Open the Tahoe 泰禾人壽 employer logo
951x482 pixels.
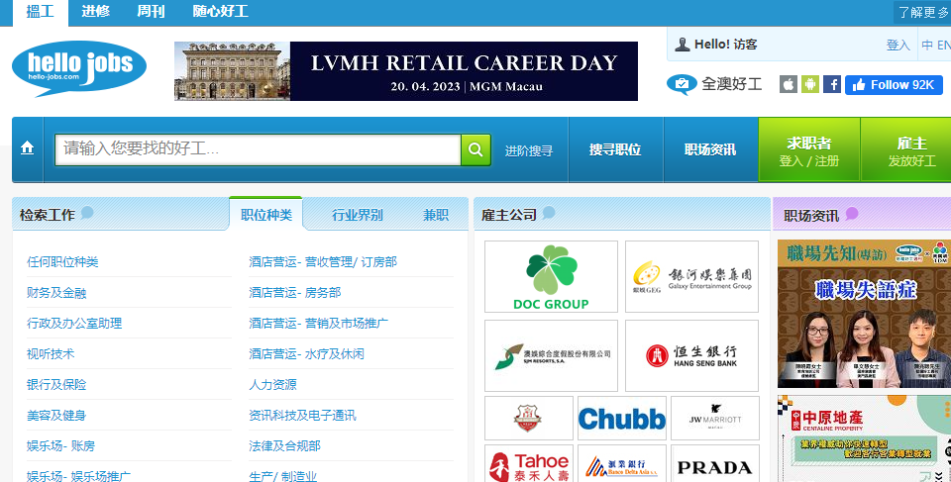tap(529, 464)
